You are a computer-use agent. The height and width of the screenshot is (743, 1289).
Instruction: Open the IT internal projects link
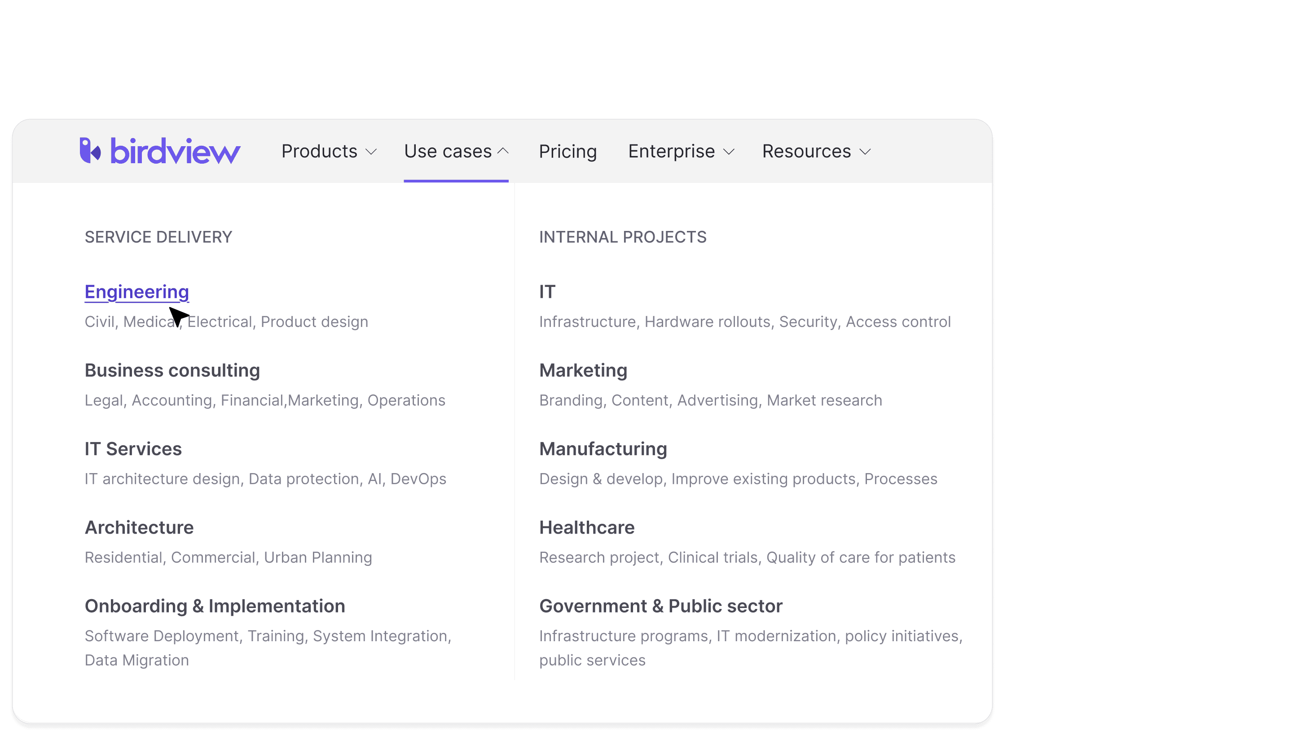547,292
